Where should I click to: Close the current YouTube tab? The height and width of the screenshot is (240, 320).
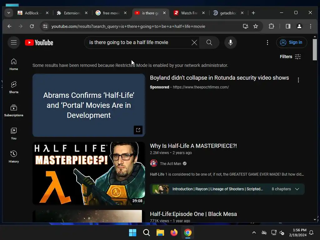164,13
